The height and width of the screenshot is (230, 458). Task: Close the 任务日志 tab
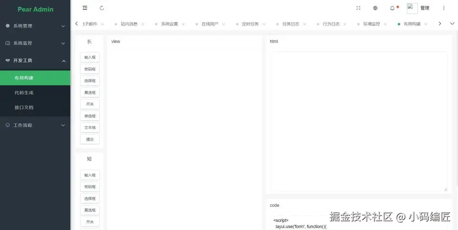304,24
